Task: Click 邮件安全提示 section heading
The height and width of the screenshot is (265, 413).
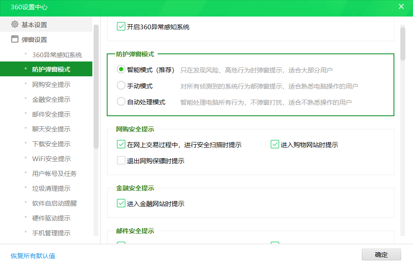Action: click(135, 231)
